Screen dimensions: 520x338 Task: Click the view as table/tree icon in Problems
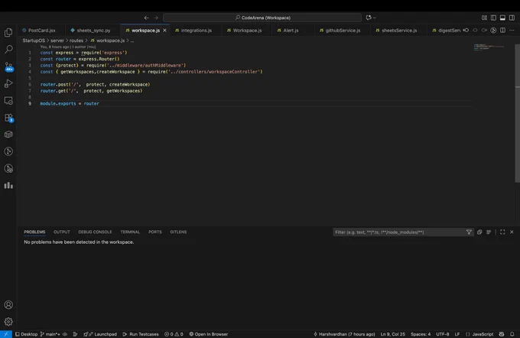pyautogui.click(x=489, y=232)
